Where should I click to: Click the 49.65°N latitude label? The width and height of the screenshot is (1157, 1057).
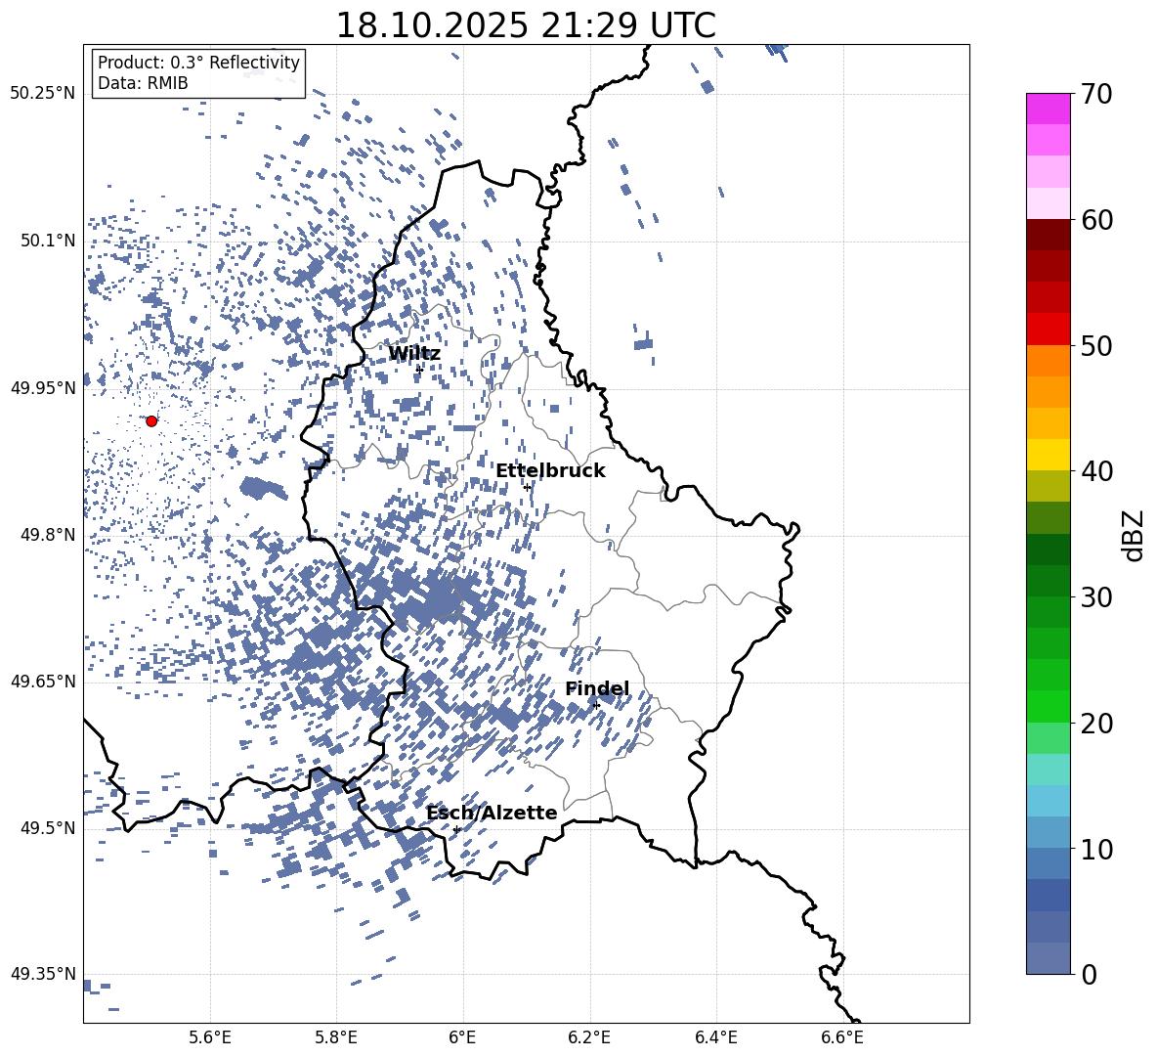[43, 681]
